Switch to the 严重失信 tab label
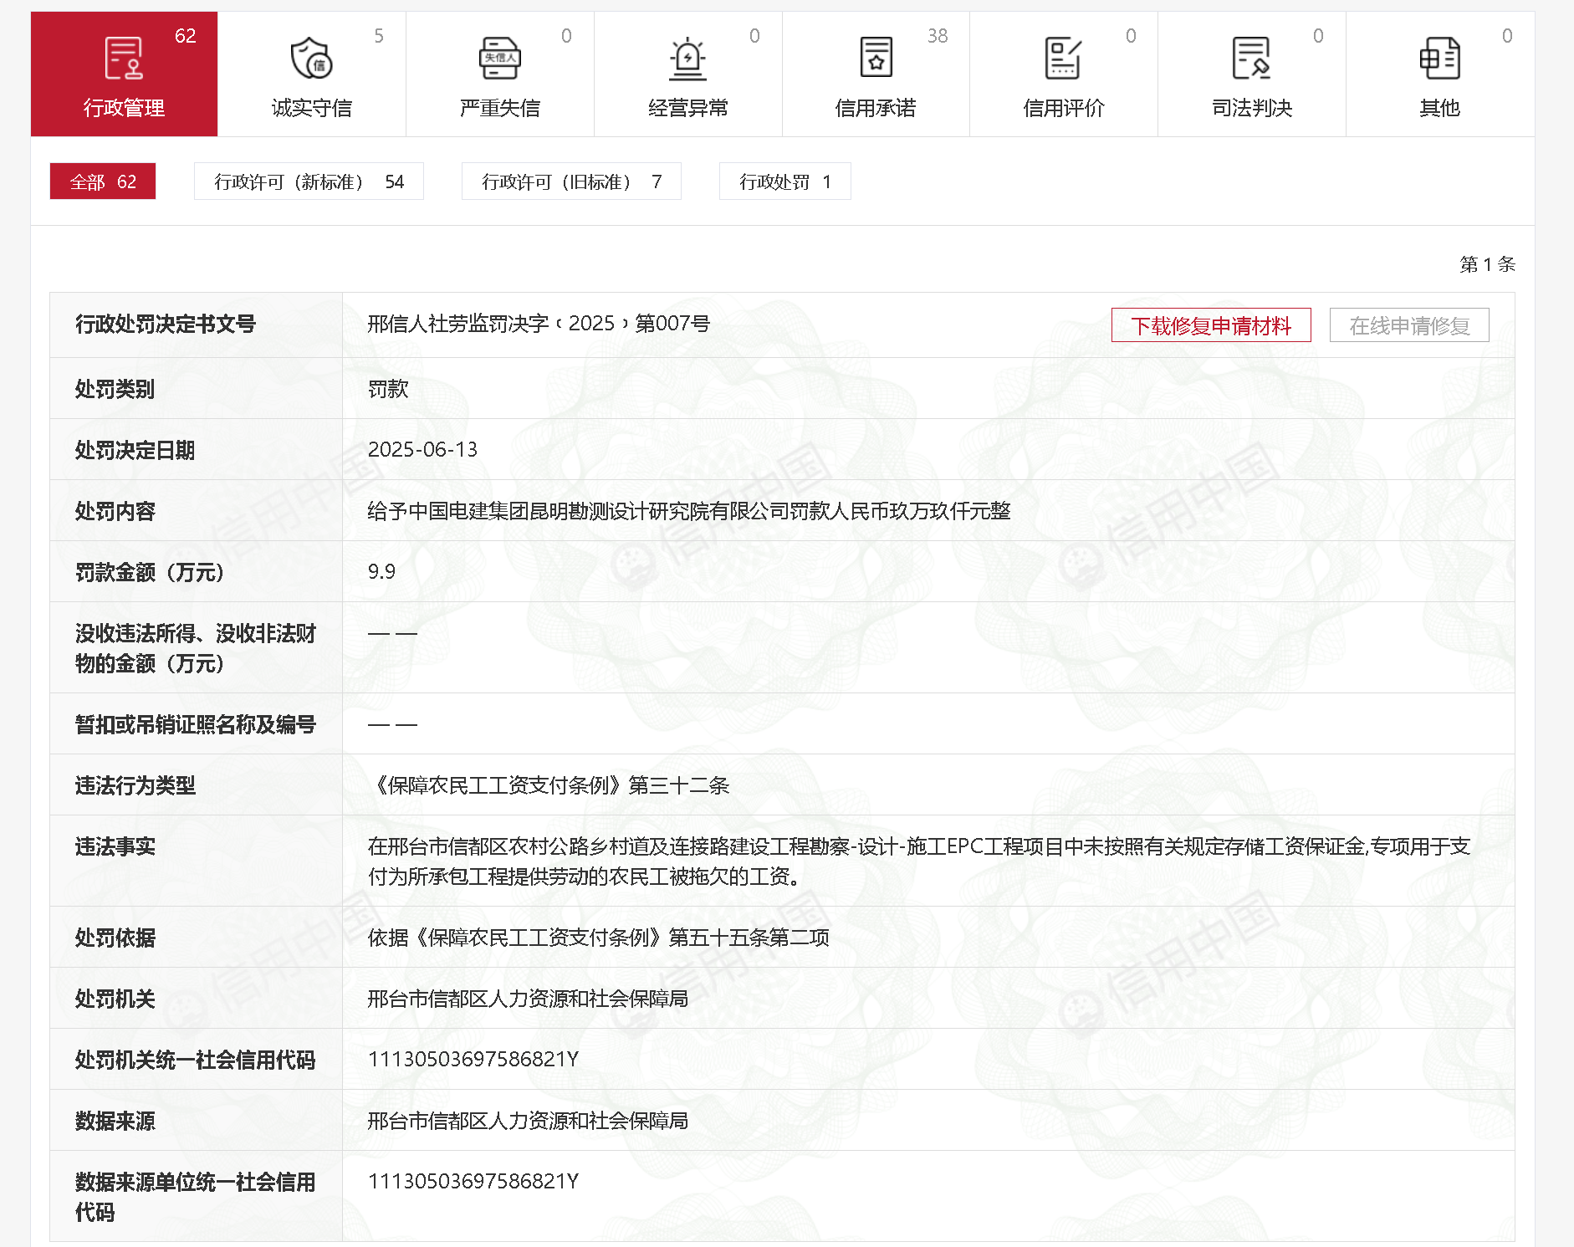The height and width of the screenshot is (1247, 1574). [x=499, y=108]
